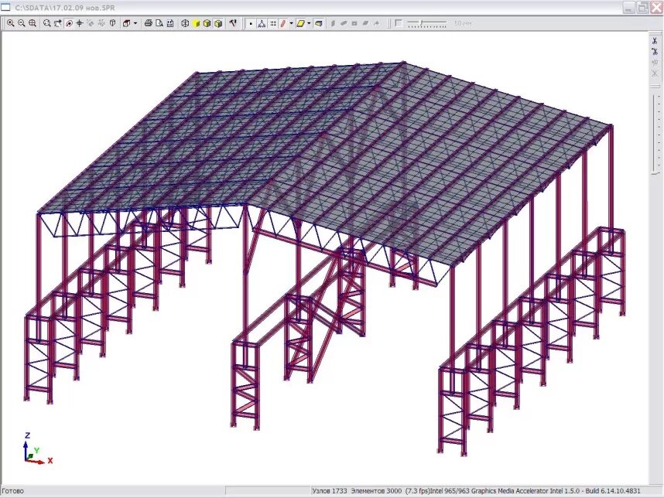
Task: Toggle the solid elements display icon
Action: click(x=319, y=23)
